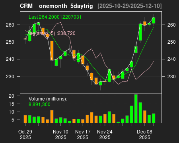179x143 pixels.
Task: Click the 260 label on left price axis
Action: pos(10,25)
